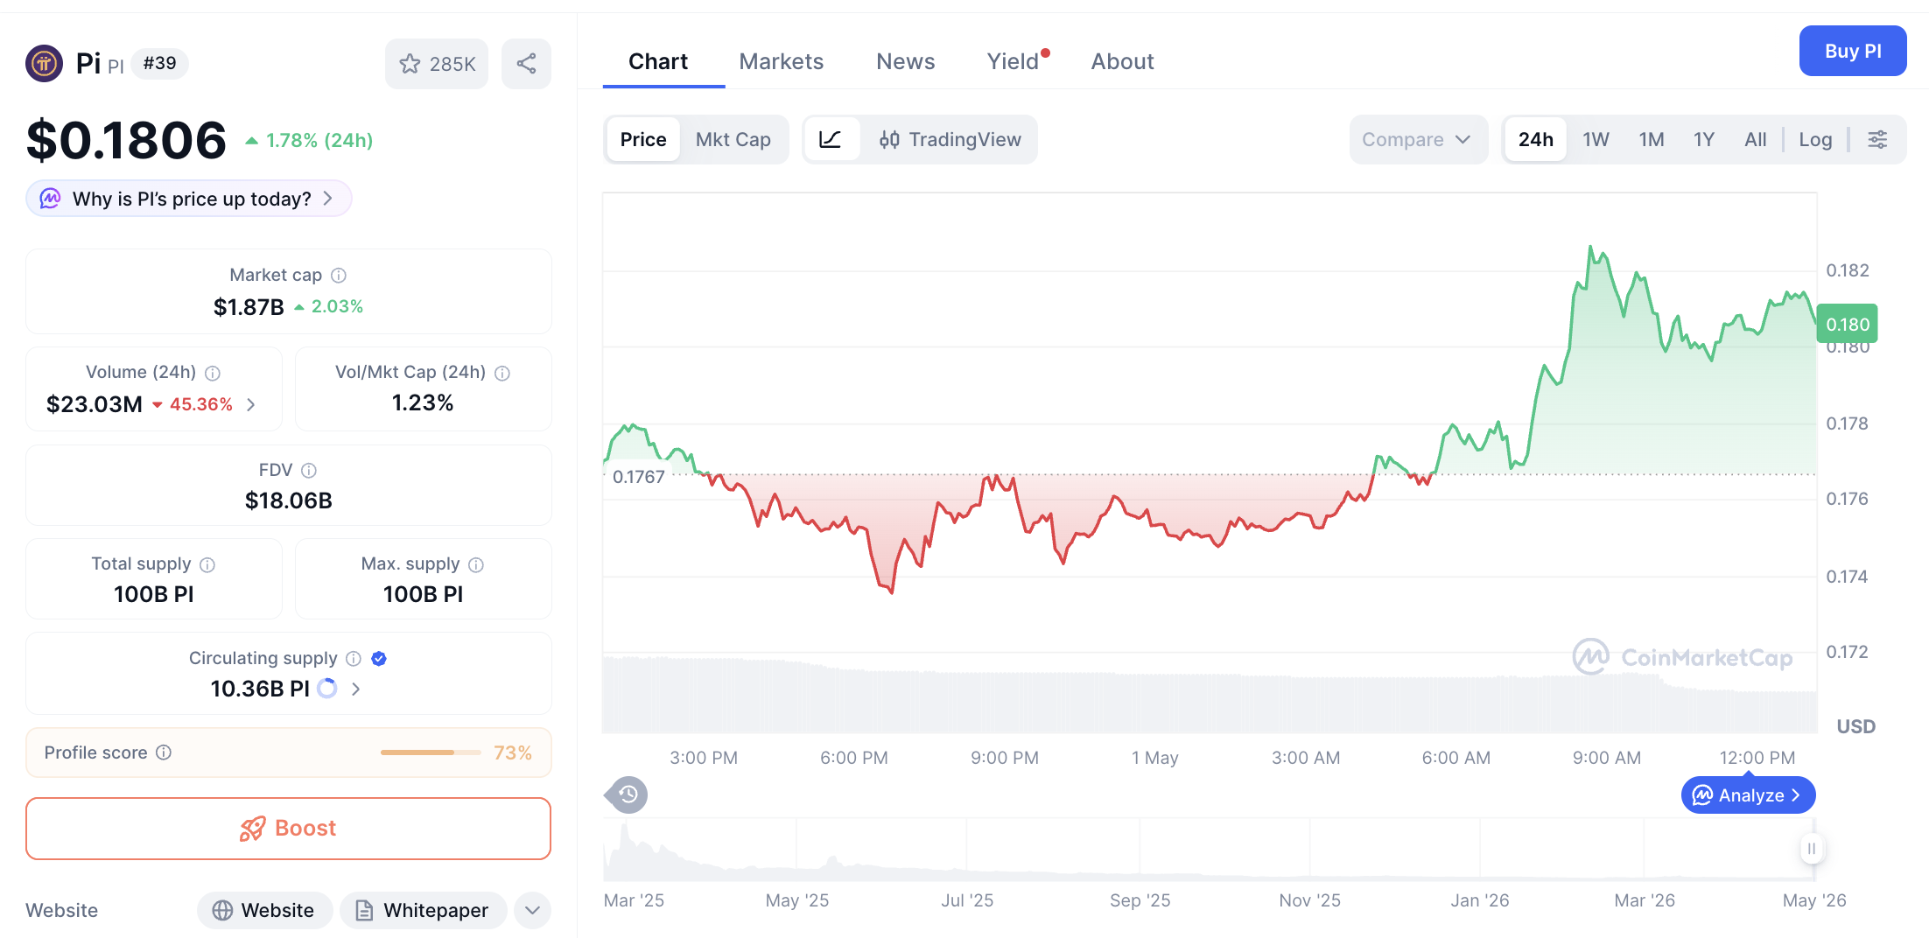
Task: Add Pi to watchlist with star icon
Action: 437,64
